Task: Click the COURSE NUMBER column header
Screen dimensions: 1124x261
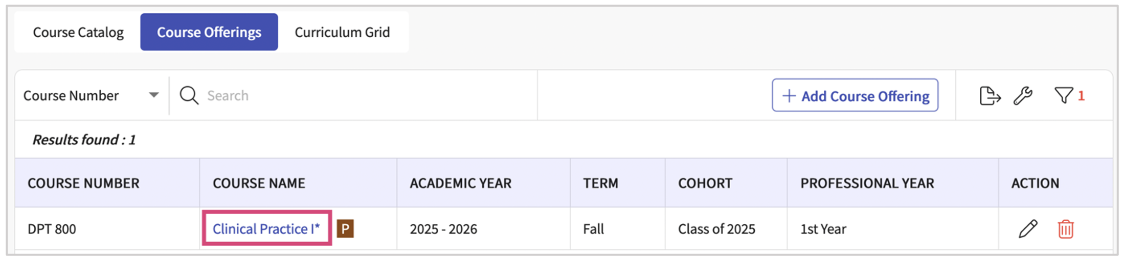Action: (83, 183)
